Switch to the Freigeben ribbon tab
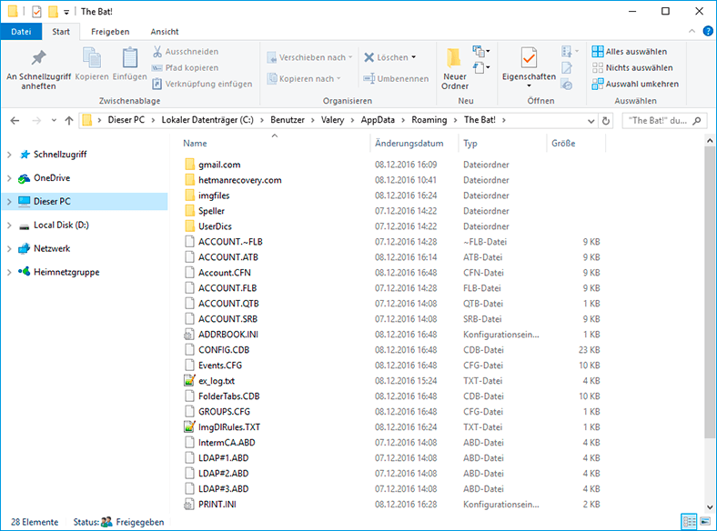The height and width of the screenshot is (531, 717). (110, 32)
